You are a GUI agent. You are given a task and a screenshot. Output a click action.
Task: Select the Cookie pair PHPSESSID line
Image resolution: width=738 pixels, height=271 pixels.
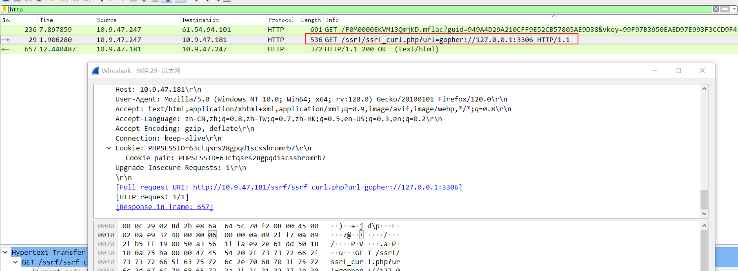(x=226, y=158)
